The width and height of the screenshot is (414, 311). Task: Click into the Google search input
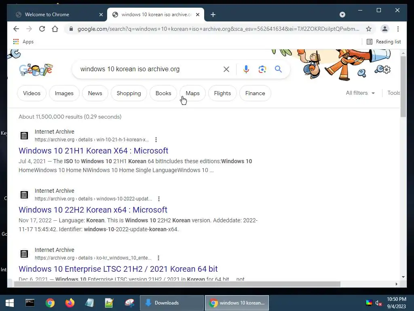(149, 69)
